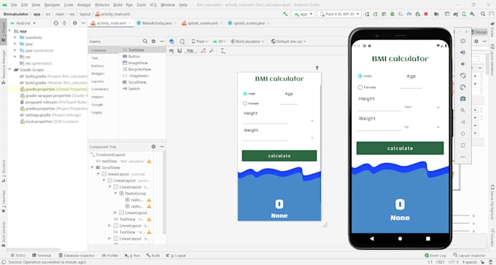Click Infer Constraints magic wand
The image size is (496, 265).
[x=212, y=51]
